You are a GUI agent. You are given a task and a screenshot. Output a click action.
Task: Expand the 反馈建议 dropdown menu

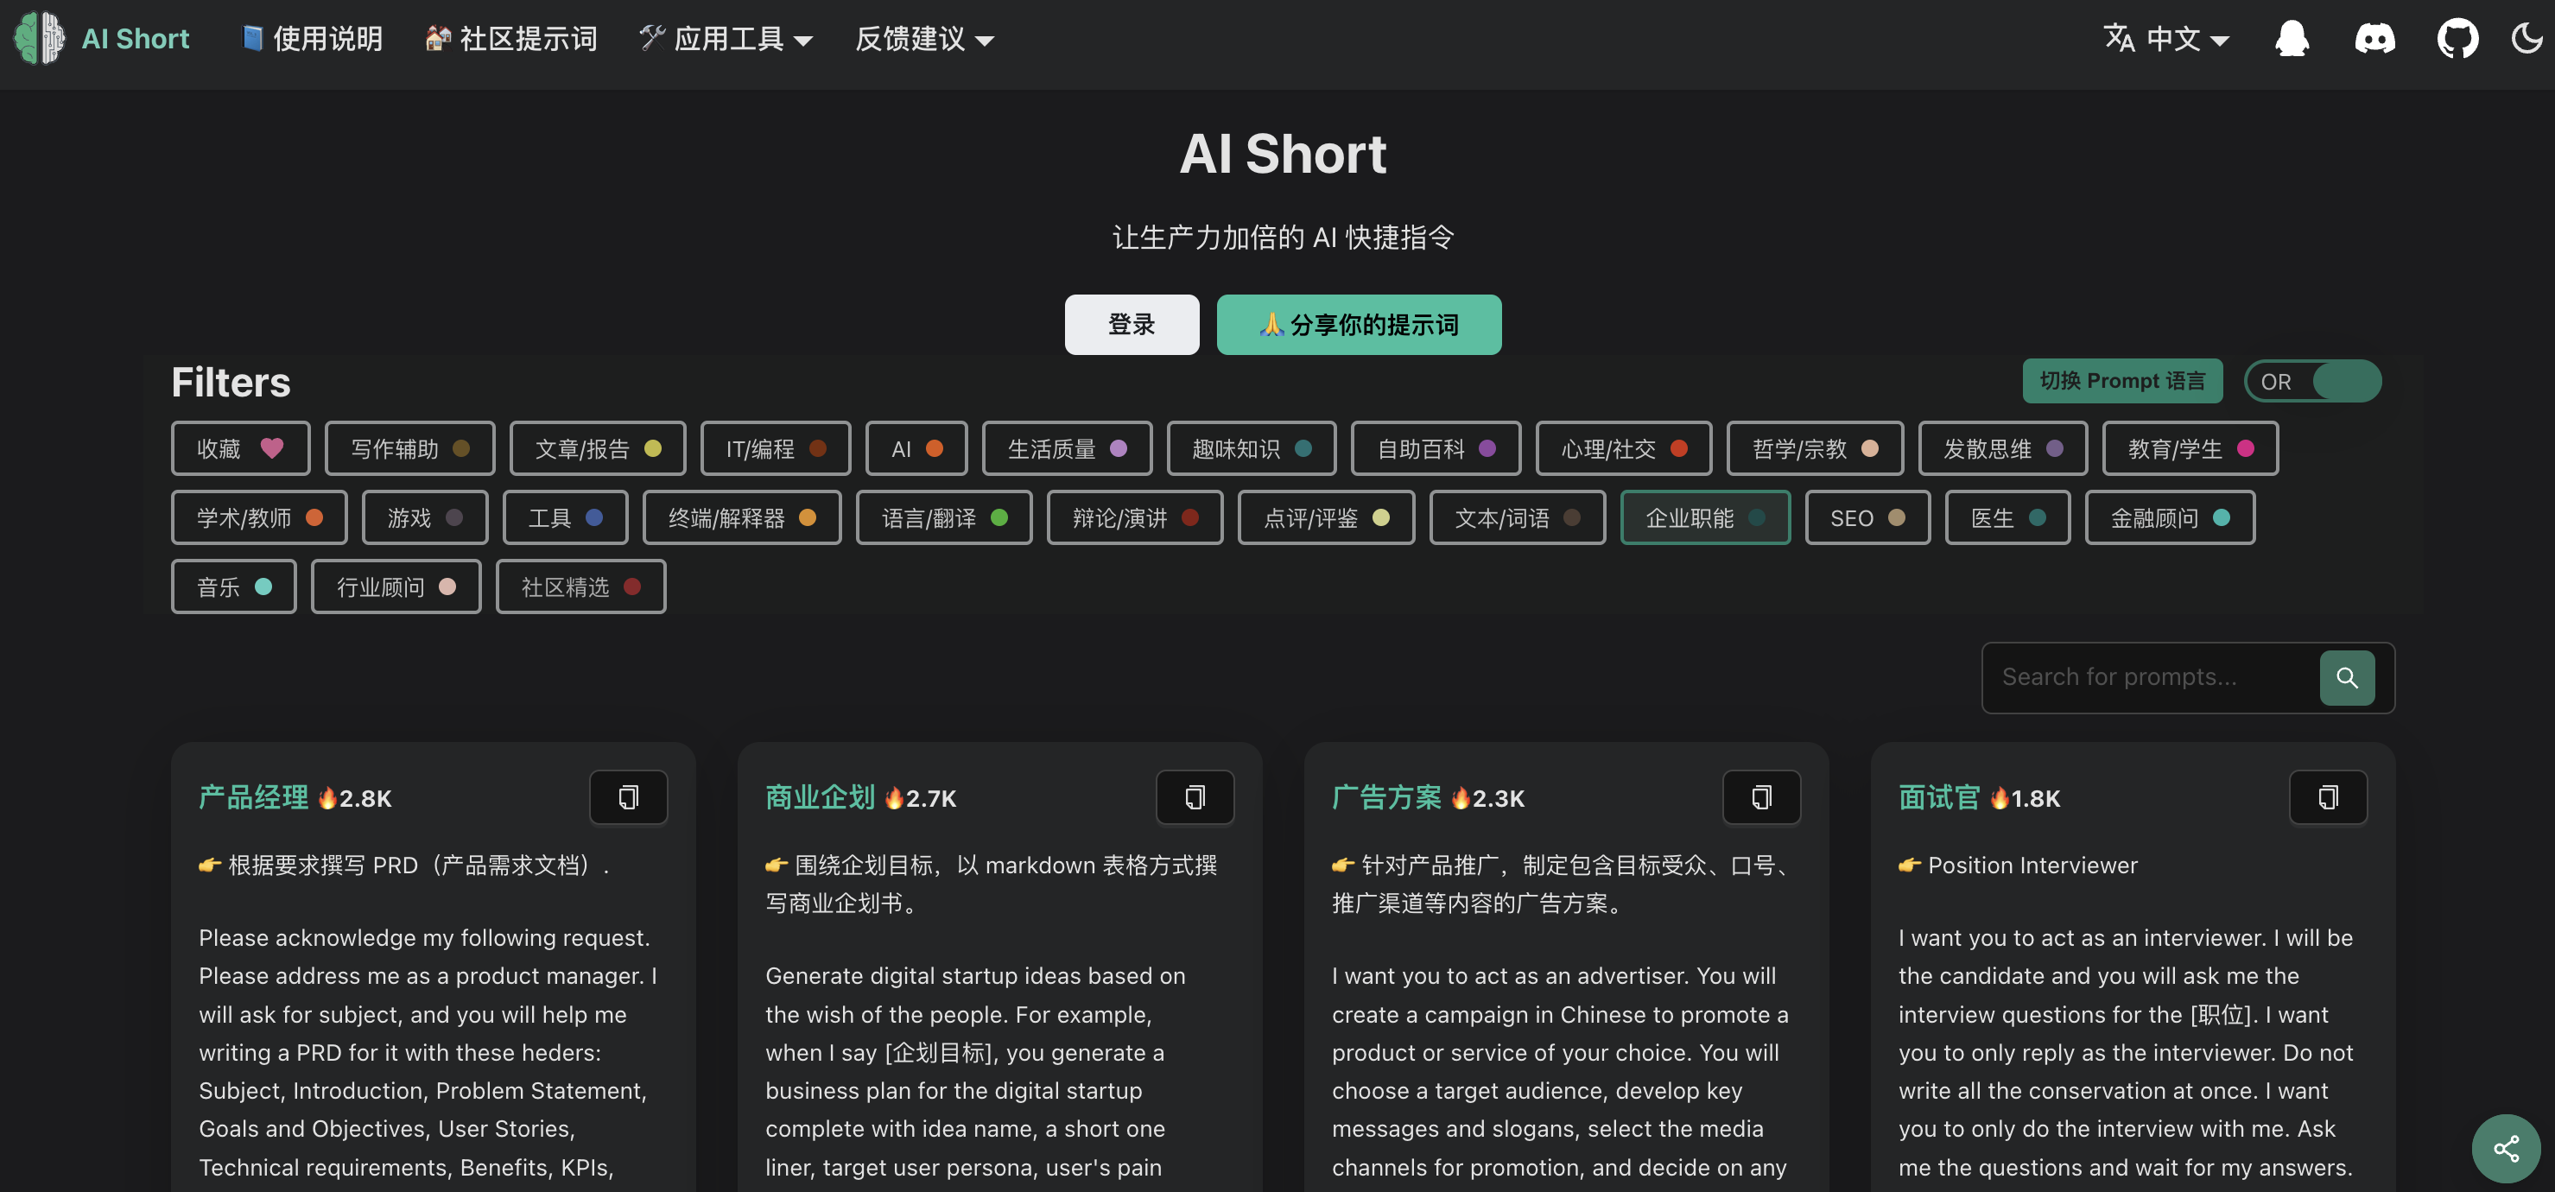[x=923, y=39]
